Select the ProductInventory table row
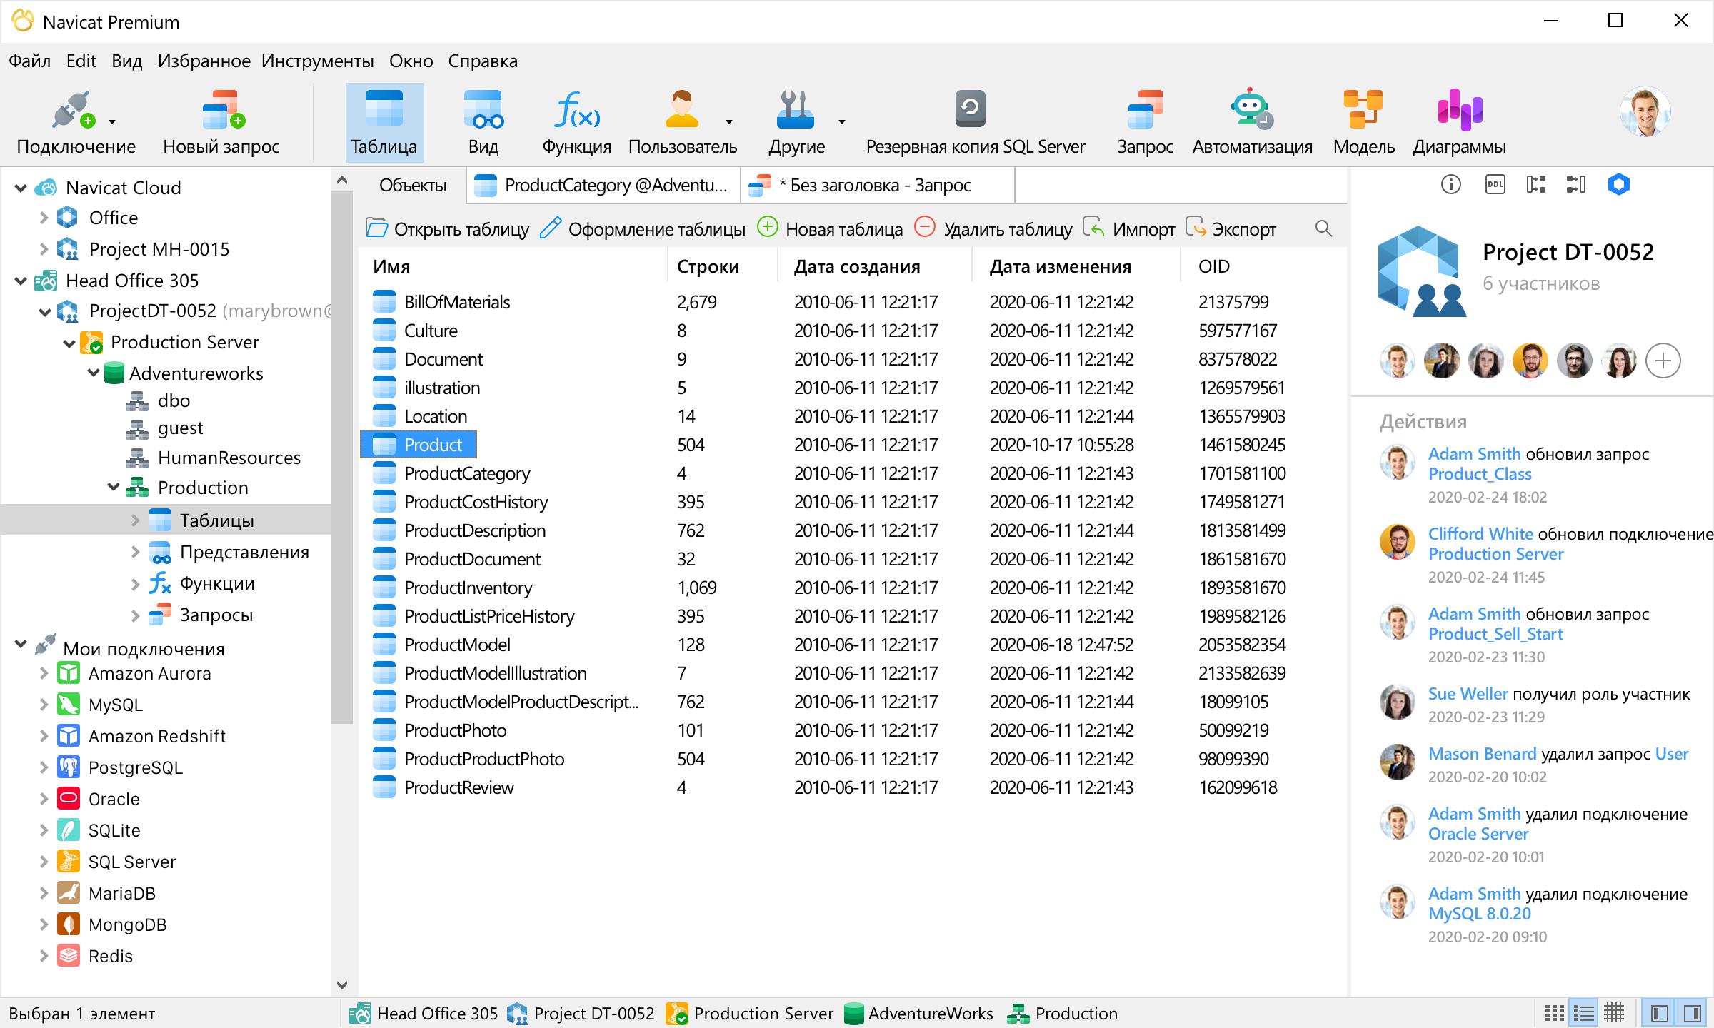Screen dimensions: 1714x1028 (x=853, y=588)
